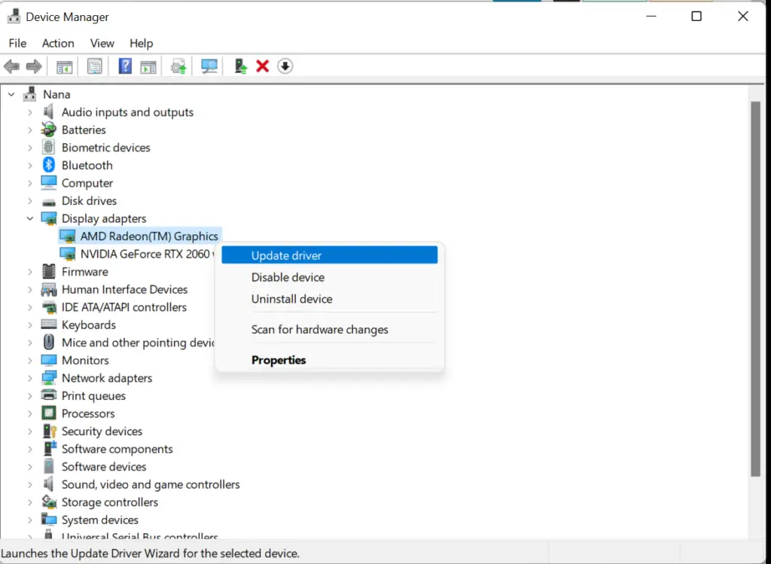This screenshot has width=771, height=564.
Task: Click the Universal Serial Bus controllers row
Action: pyautogui.click(x=139, y=536)
